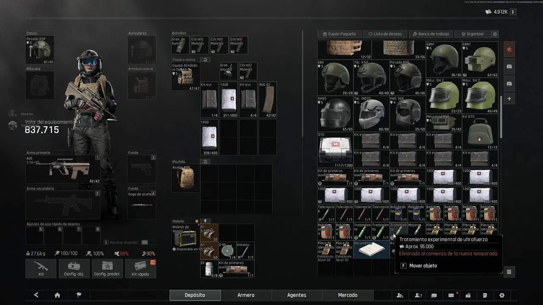Open Config. predet. button
The image size is (543, 305).
point(108,269)
